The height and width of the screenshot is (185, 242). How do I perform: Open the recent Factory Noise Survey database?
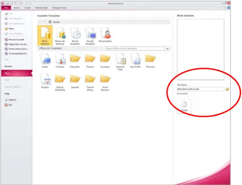(16, 49)
